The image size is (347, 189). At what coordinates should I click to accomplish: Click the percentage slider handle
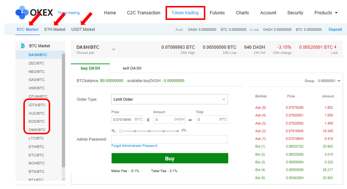coord(121,131)
